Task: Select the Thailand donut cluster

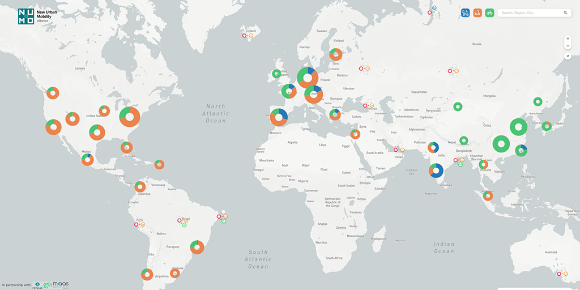Action: tap(483, 164)
